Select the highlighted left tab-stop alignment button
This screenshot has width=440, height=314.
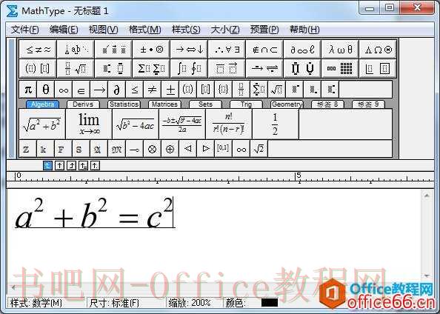(x=47, y=166)
